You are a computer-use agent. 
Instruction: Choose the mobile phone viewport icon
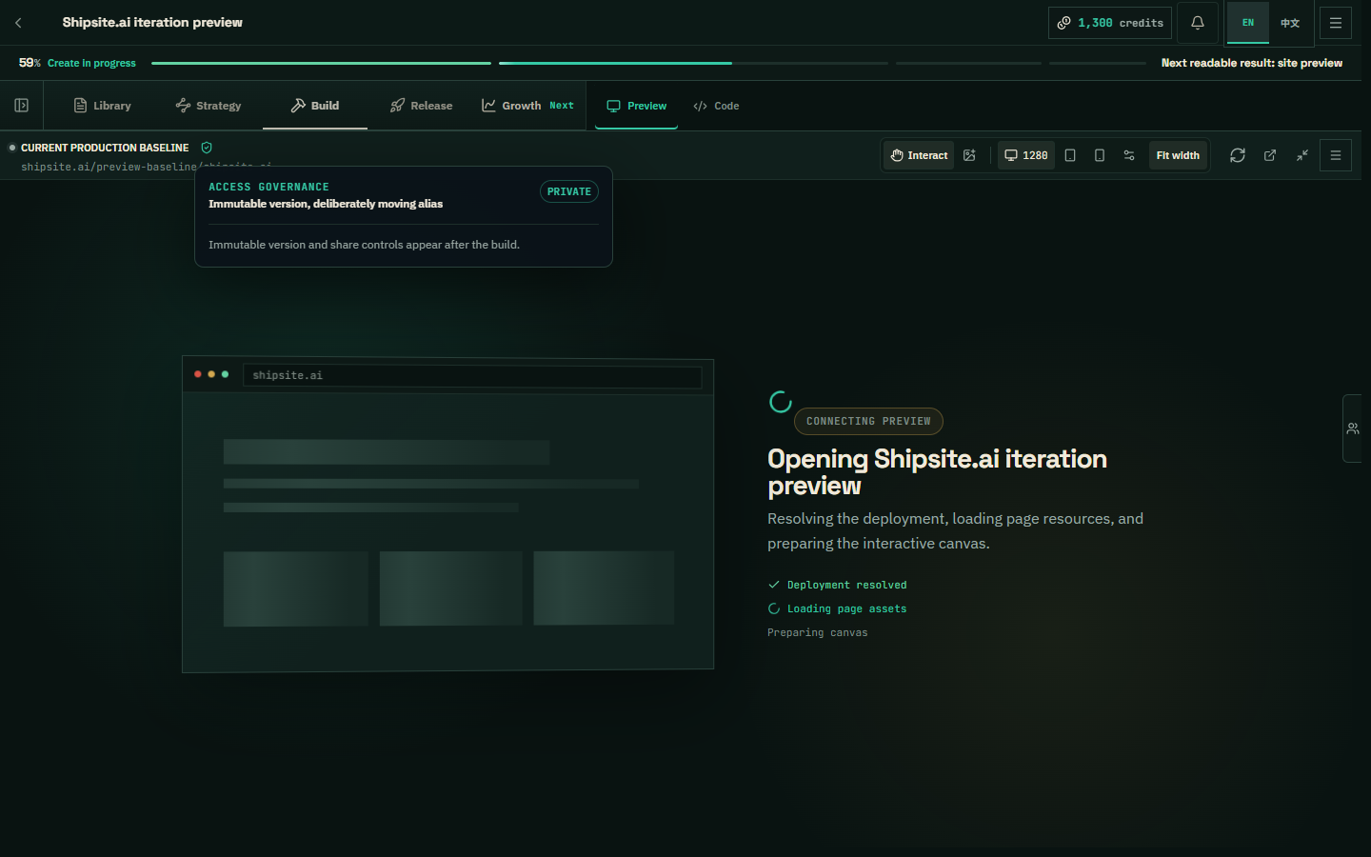1100,155
